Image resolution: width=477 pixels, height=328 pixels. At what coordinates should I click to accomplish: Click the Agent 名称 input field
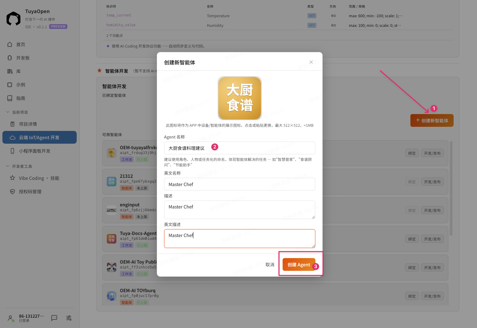[240, 148]
